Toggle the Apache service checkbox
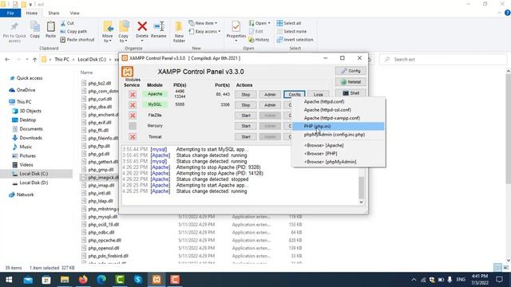This screenshot has height=287, width=511. pos(133,95)
